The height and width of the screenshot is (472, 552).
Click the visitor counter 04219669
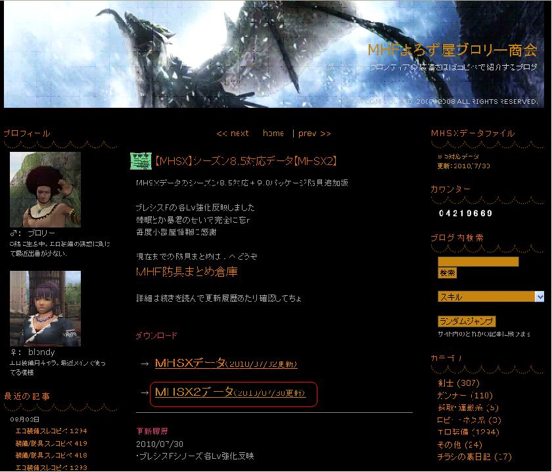[465, 213]
